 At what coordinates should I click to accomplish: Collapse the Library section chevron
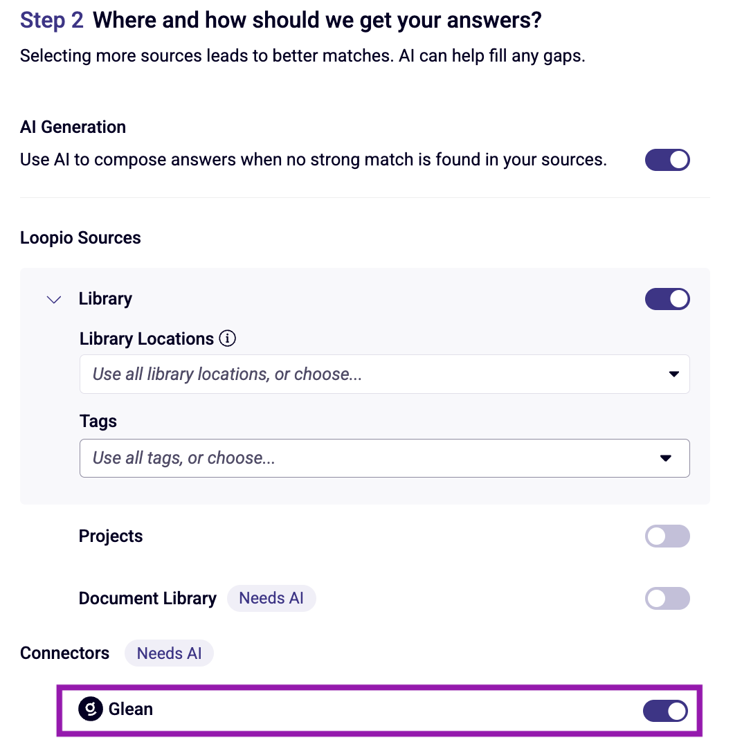tap(54, 299)
